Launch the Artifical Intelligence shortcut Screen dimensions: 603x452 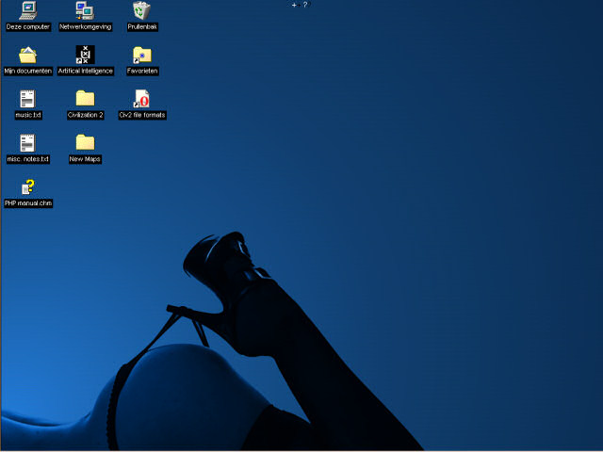(x=85, y=55)
